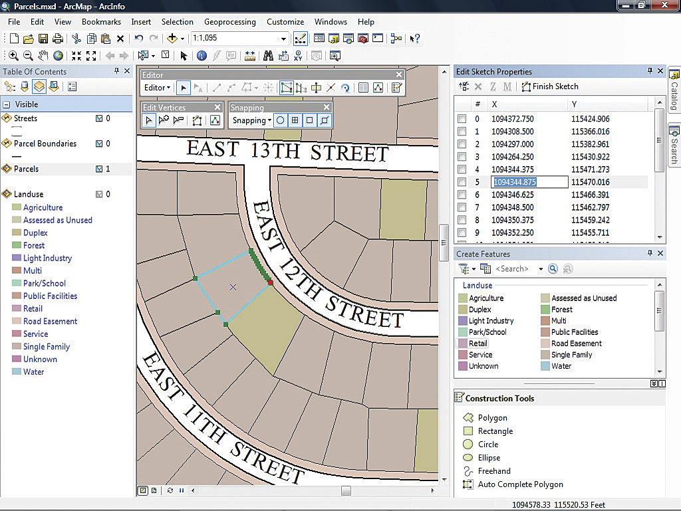681x511 pixels.
Task: Click the Rotate tool in the Editor toolbar
Action: pyautogui.click(x=345, y=87)
